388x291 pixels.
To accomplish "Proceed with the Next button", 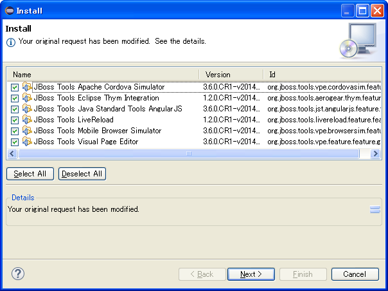I will [251, 274].
